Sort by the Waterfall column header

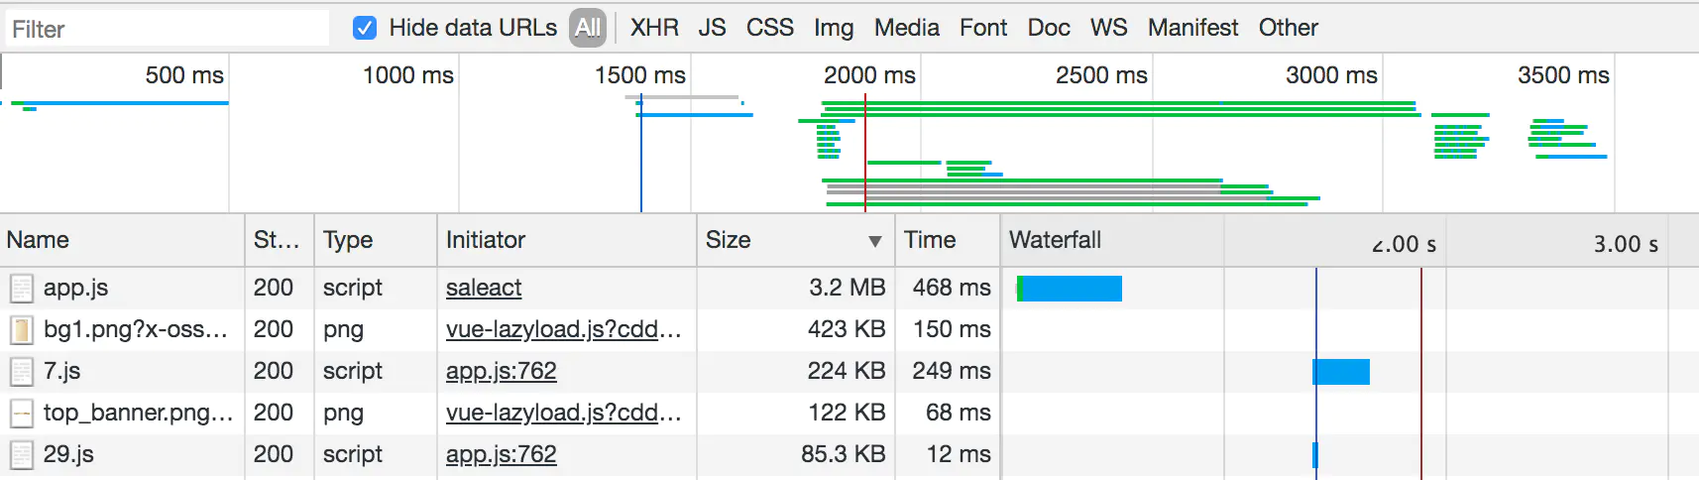(x=1055, y=240)
